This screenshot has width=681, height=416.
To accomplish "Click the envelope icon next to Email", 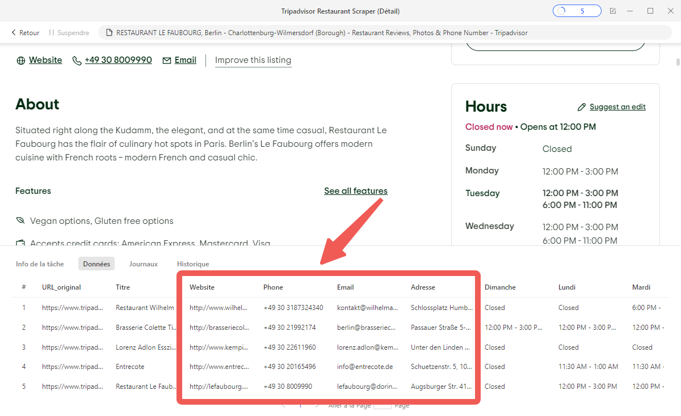I will (x=166, y=60).
